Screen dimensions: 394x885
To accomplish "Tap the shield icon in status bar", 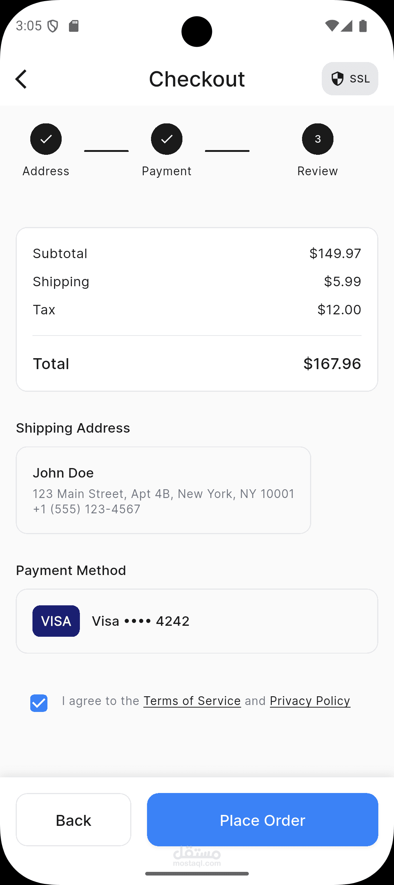I will (53, 26).
